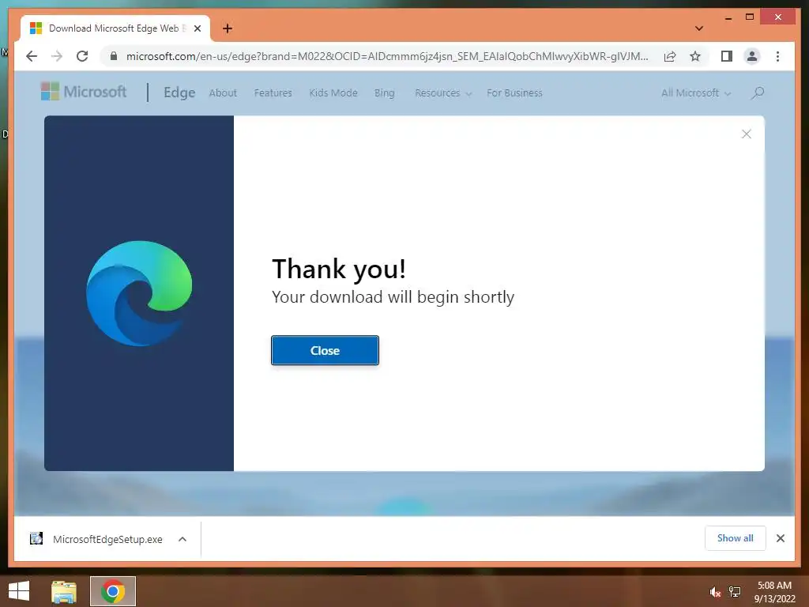
Task: Dismiss the Thank you dialog with X
Action: click(x=747, y=134)
